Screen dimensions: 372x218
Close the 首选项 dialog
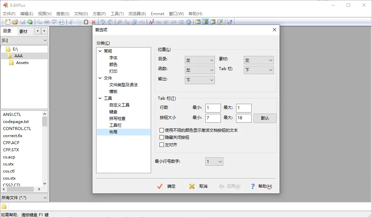275,30
